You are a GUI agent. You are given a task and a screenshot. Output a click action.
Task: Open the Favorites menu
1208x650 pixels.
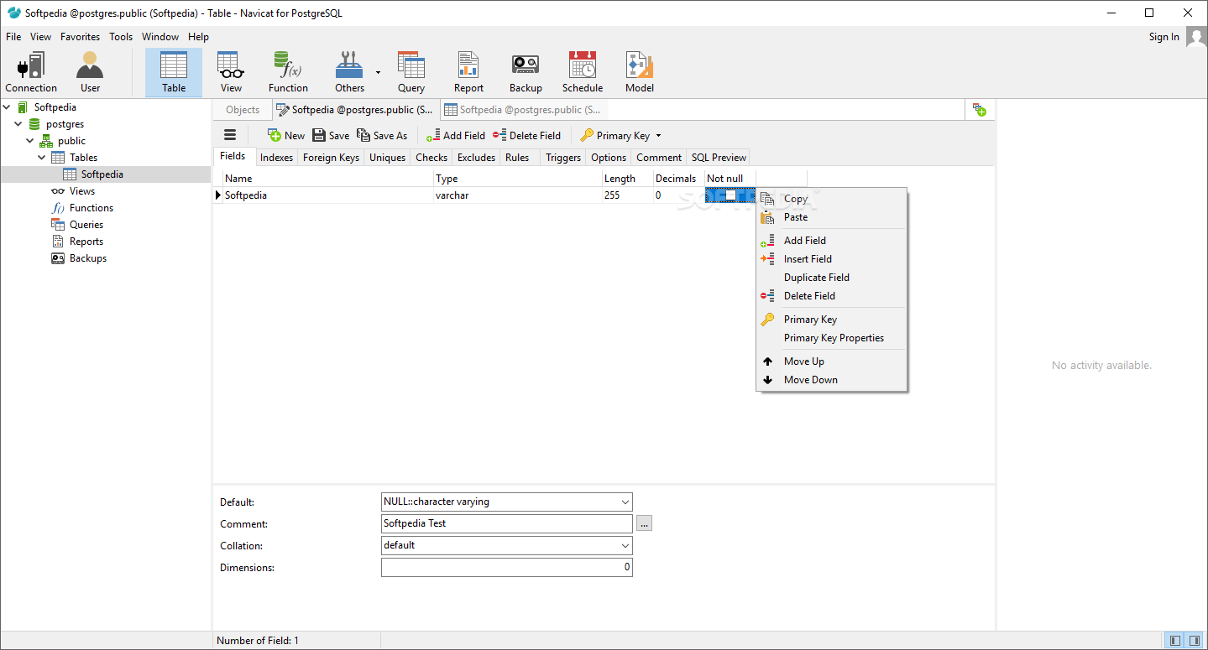tap(80, 37)
